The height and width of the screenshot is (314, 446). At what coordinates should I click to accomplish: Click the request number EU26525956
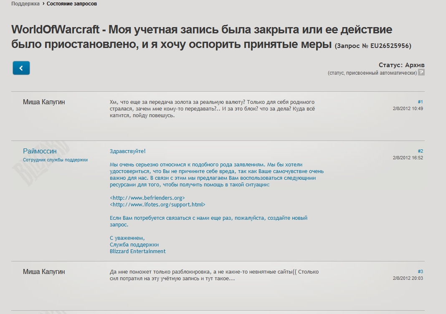pos(373,46)
